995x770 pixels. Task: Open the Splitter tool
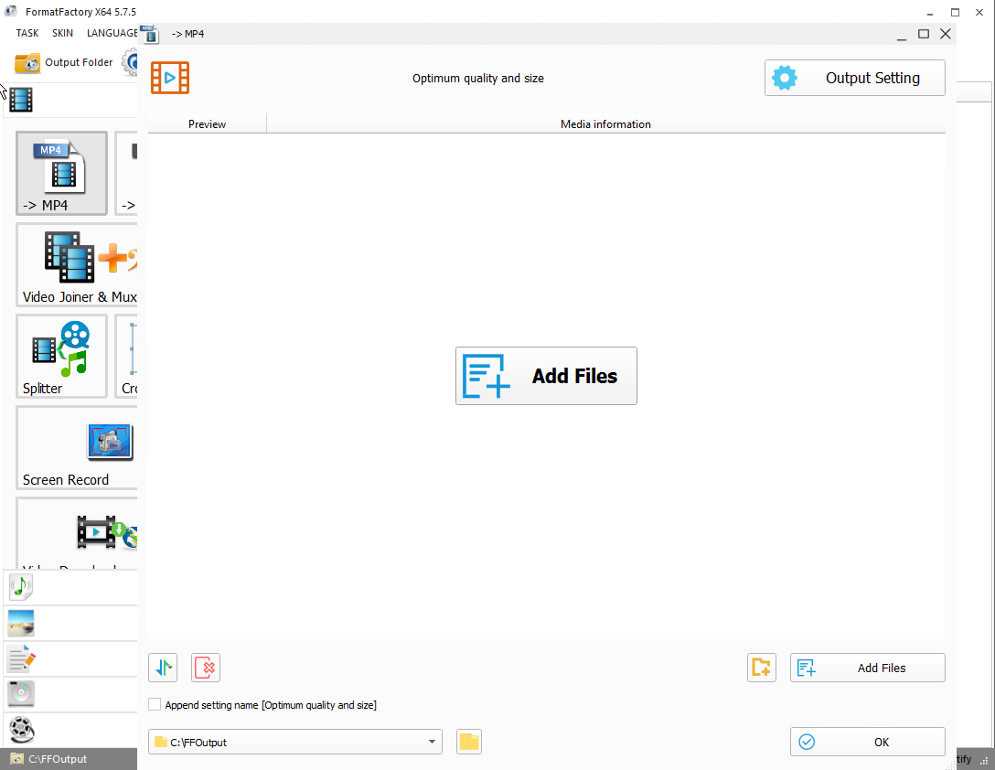[x=61, y=356]
